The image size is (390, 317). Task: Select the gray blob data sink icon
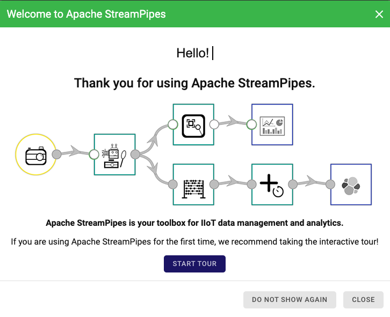(351, 185)
